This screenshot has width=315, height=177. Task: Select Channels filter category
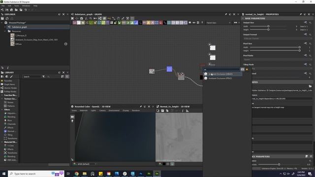11,124
